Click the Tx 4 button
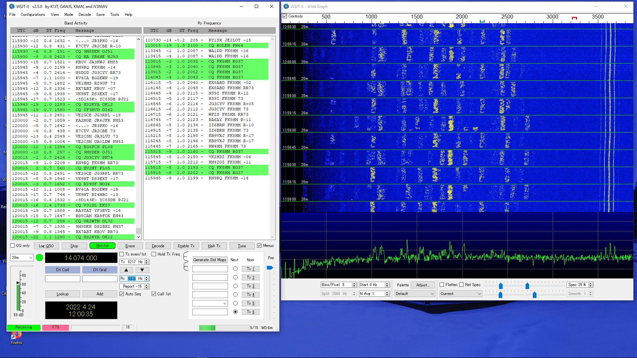Screen dimensions: 637x358 click(x=250, y=295)
